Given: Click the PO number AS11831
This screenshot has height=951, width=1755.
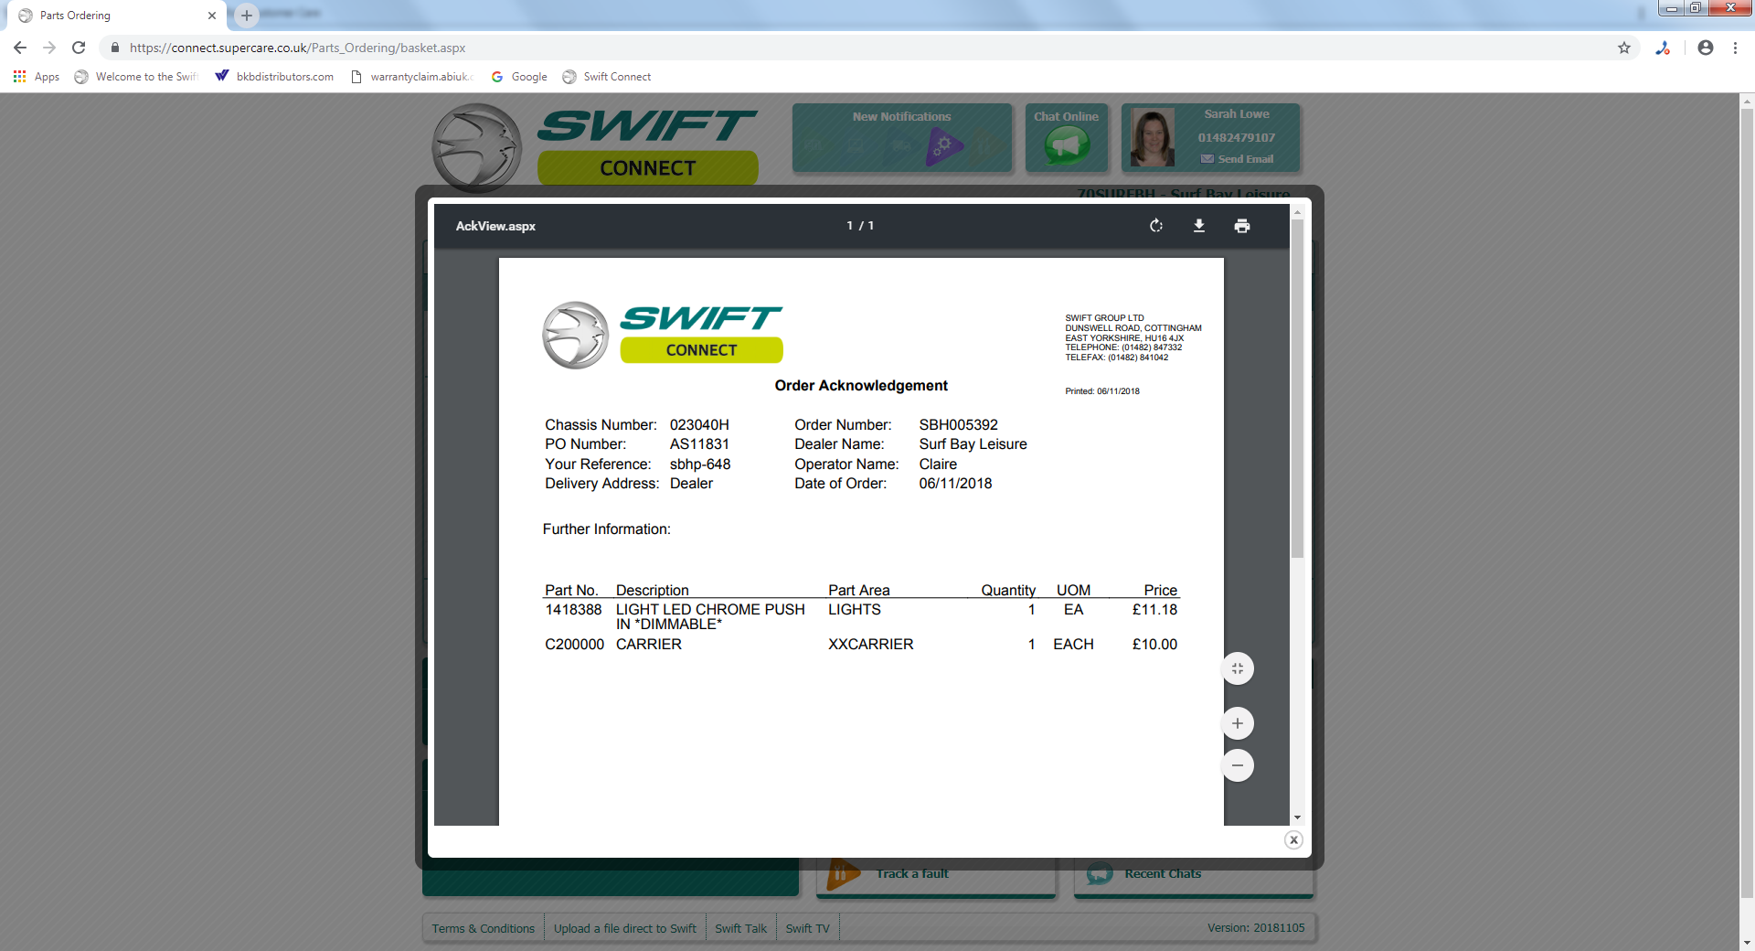Looking at the screenshot, I should pyautogui.click(x=699, y=444).
